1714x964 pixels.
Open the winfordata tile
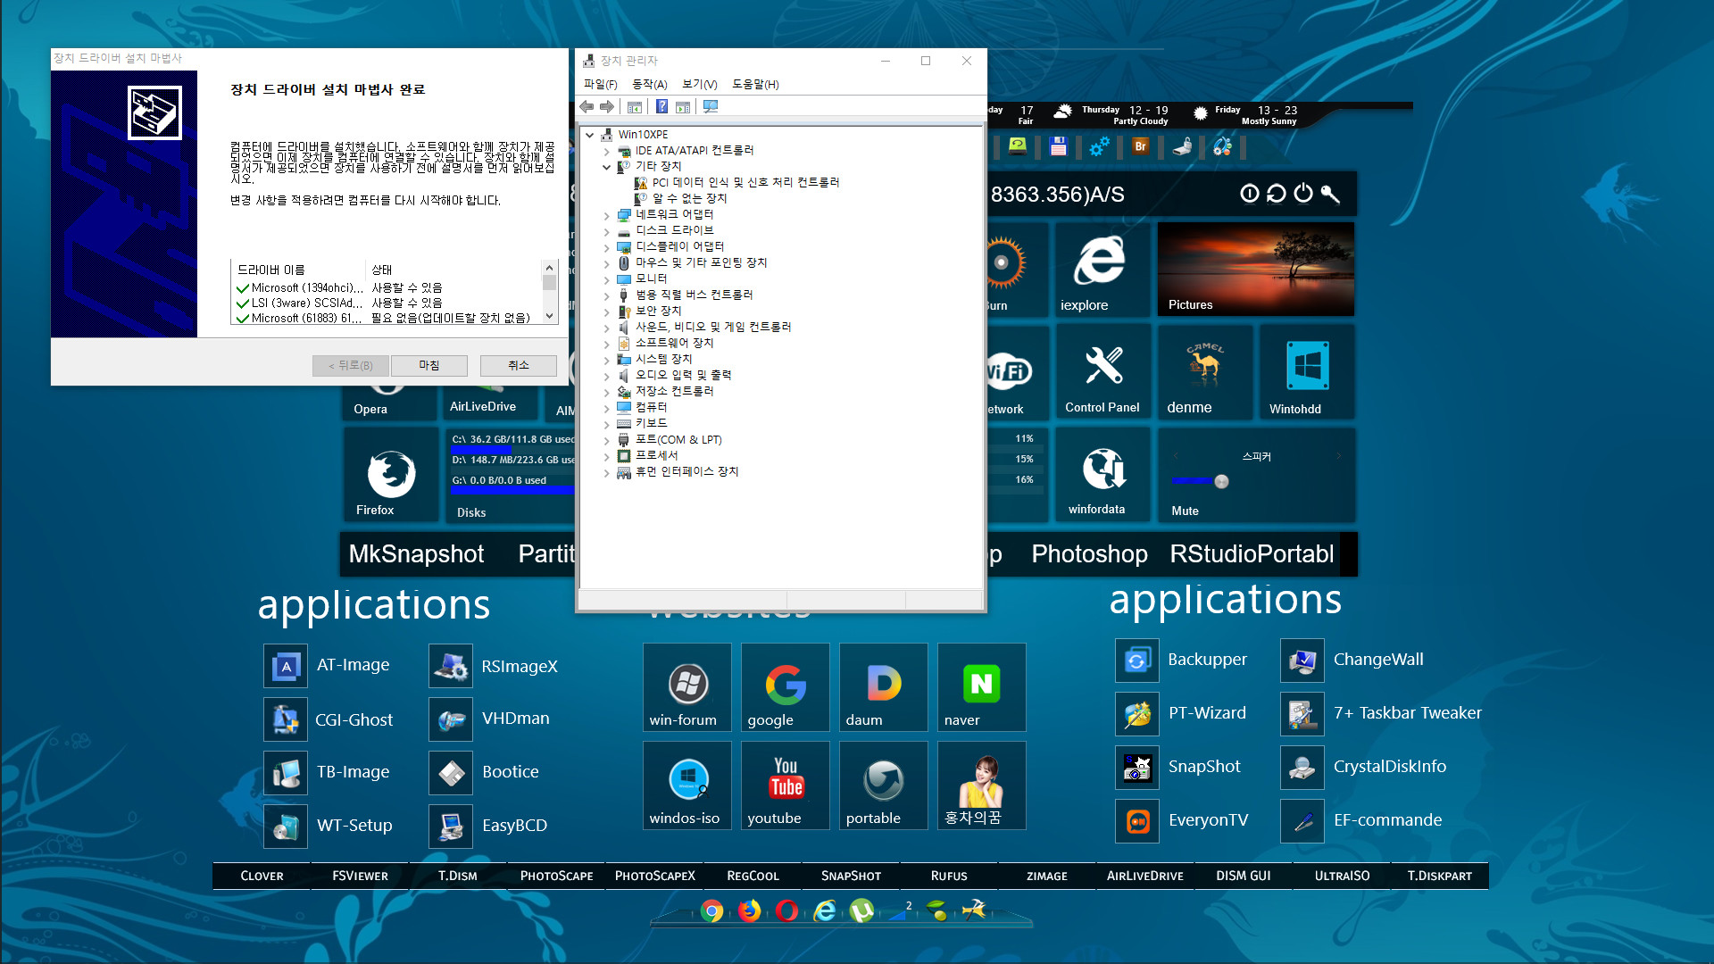pyautogui.click(x=1102, y=474)
